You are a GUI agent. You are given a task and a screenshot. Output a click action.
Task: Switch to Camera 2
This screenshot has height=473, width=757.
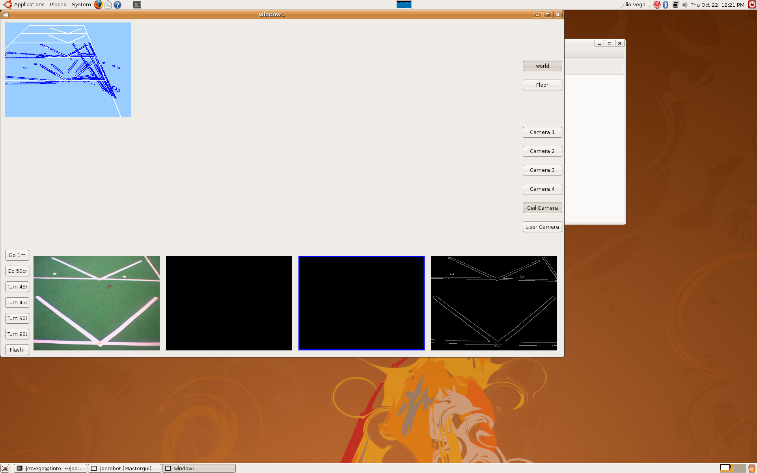pyautogui.click(x=542, y=151)
